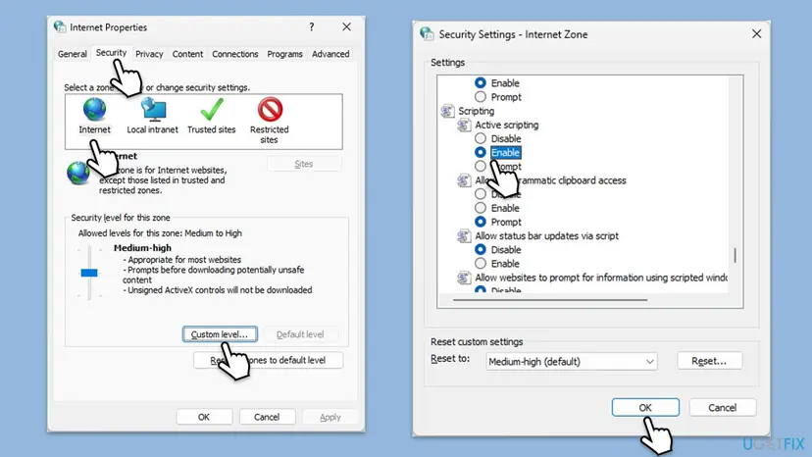Switch to the Security tab
The image size is (812, 457).
111,53
